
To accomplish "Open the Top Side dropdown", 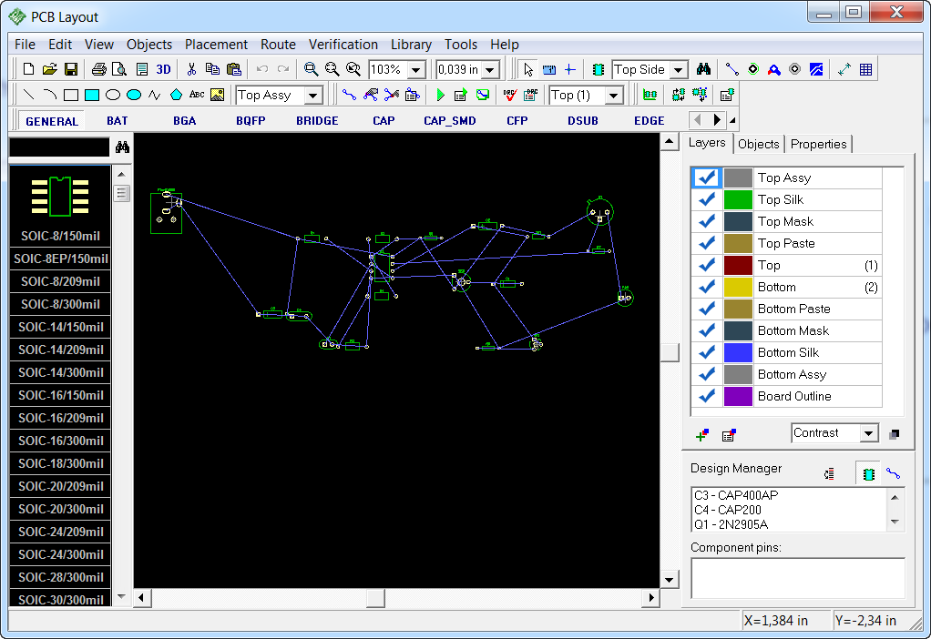I will 678,70.
